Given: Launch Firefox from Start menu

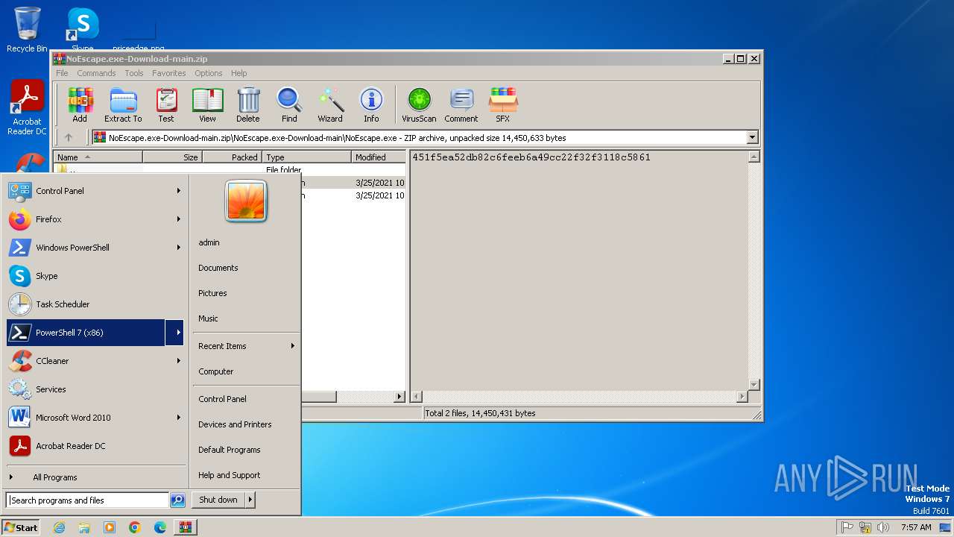Looking at the screenshot, I should coord(95,219).
